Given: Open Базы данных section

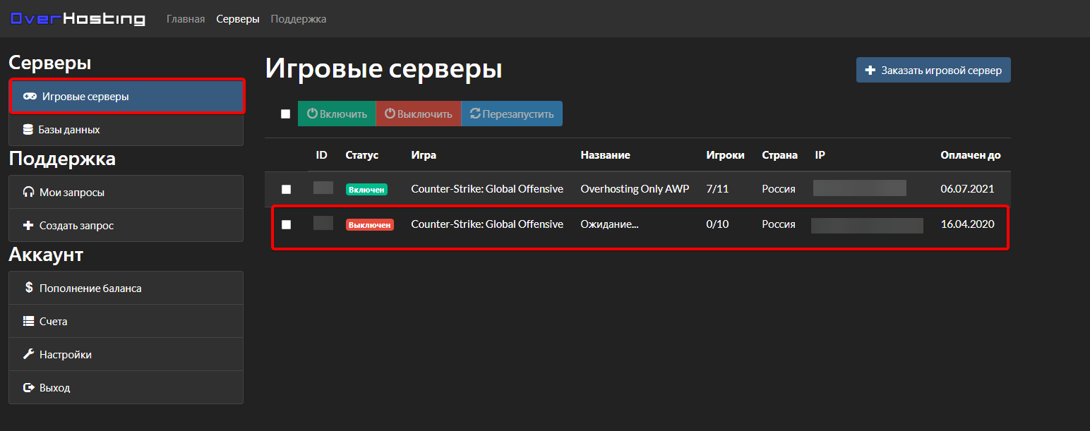Looking at the screenshot, I should (126, 130).
